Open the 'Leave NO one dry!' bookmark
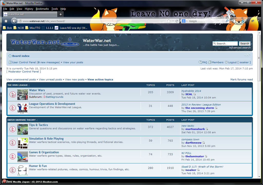The image size is (263, 185). (x=71, y=28)
